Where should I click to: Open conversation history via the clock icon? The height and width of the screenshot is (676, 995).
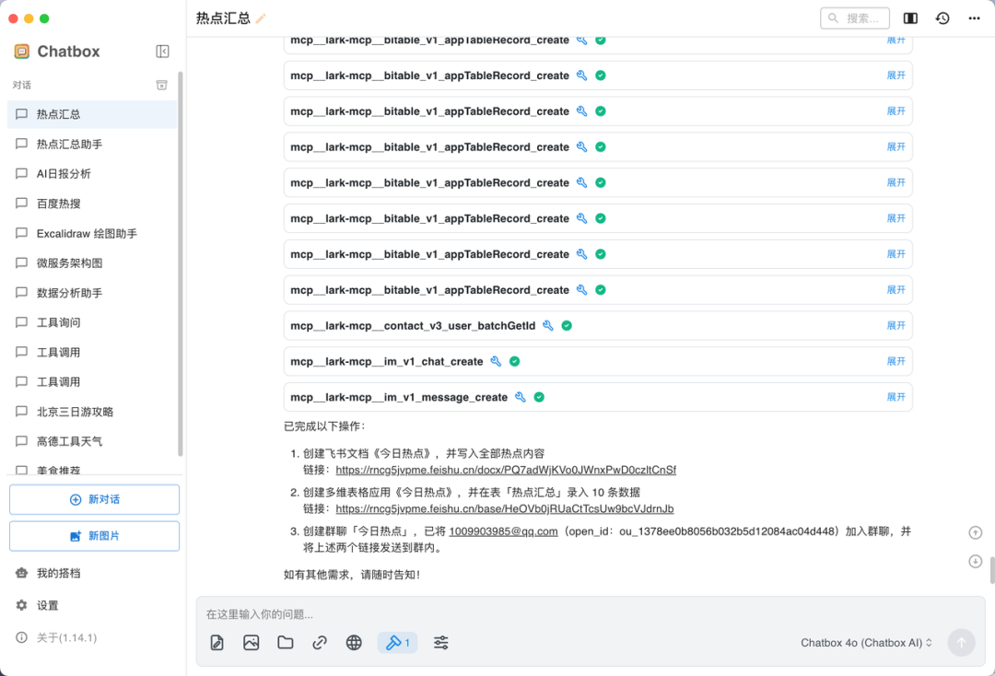click(x=942, y=17)
